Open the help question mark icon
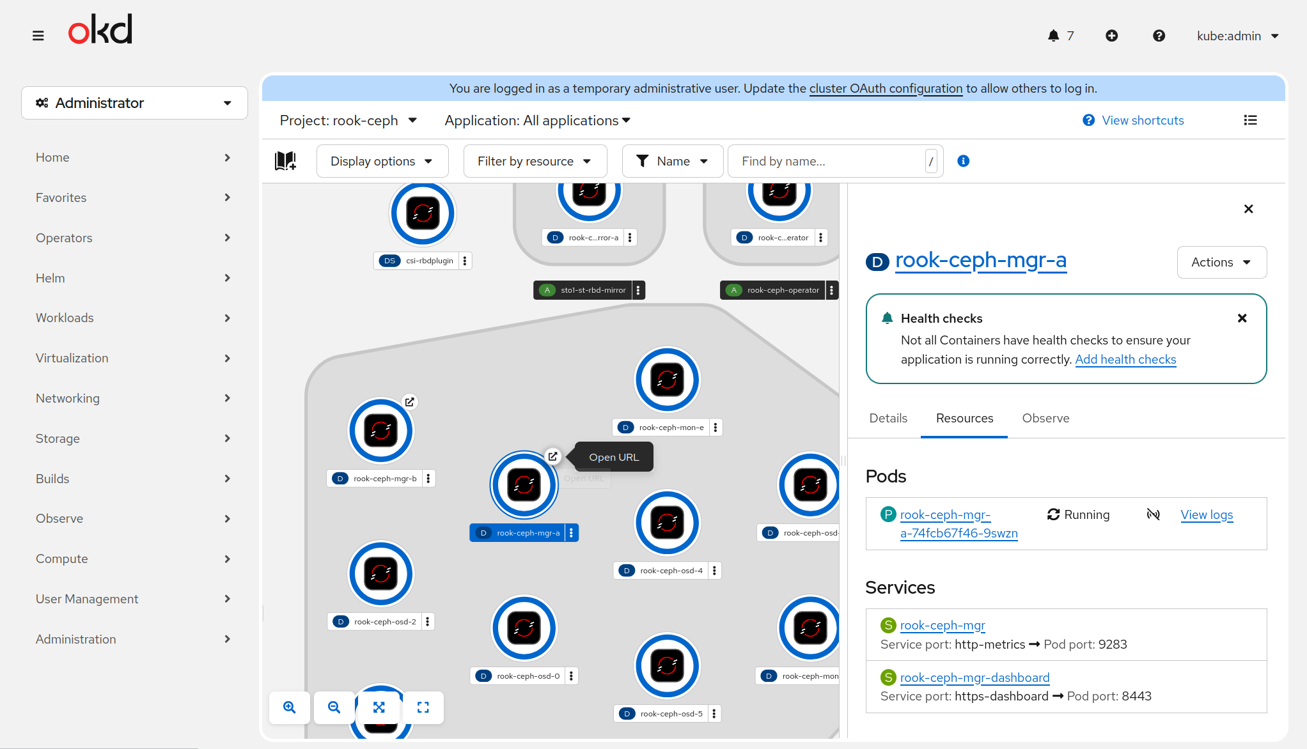The image size is (1307, 749). tap(1159, 36)
